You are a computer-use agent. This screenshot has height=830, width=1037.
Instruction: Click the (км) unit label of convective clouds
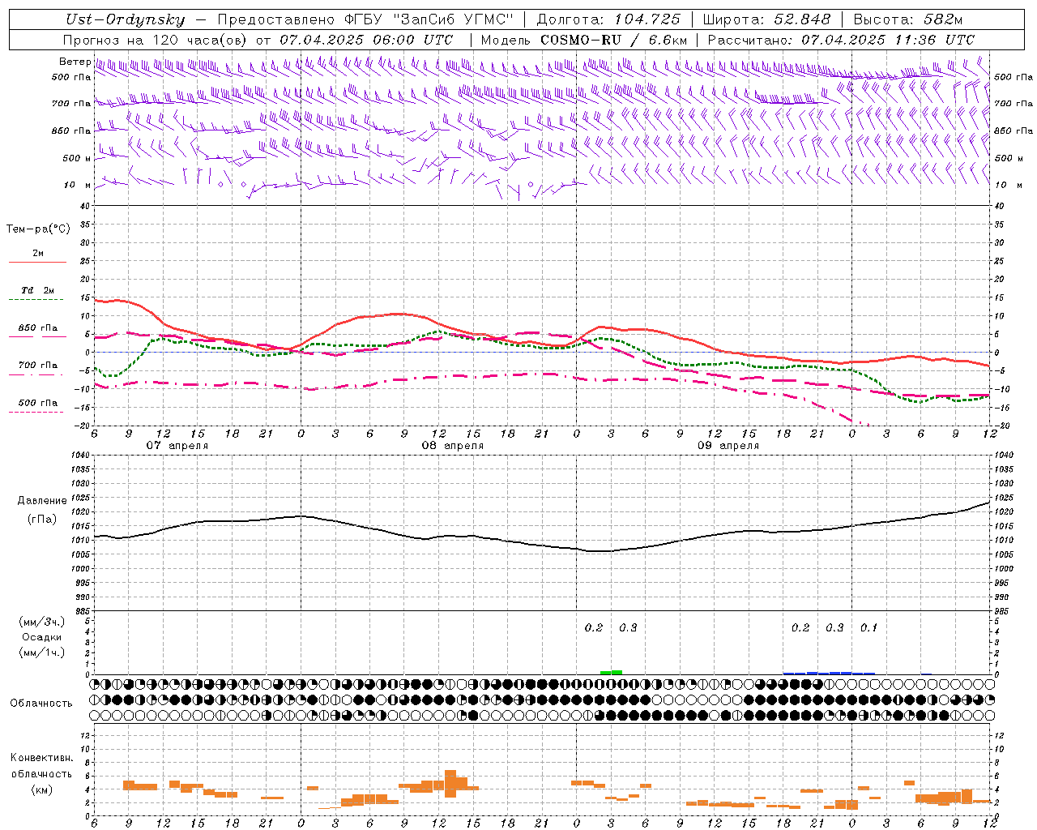pos(41,789)
